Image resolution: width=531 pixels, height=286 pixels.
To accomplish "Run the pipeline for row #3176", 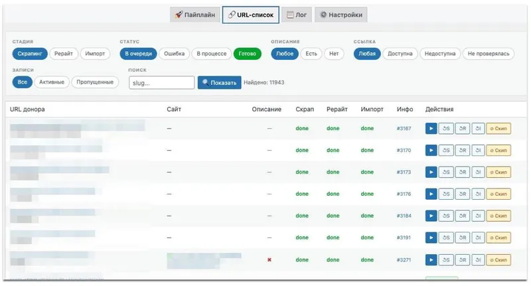I will coord(431,194).
